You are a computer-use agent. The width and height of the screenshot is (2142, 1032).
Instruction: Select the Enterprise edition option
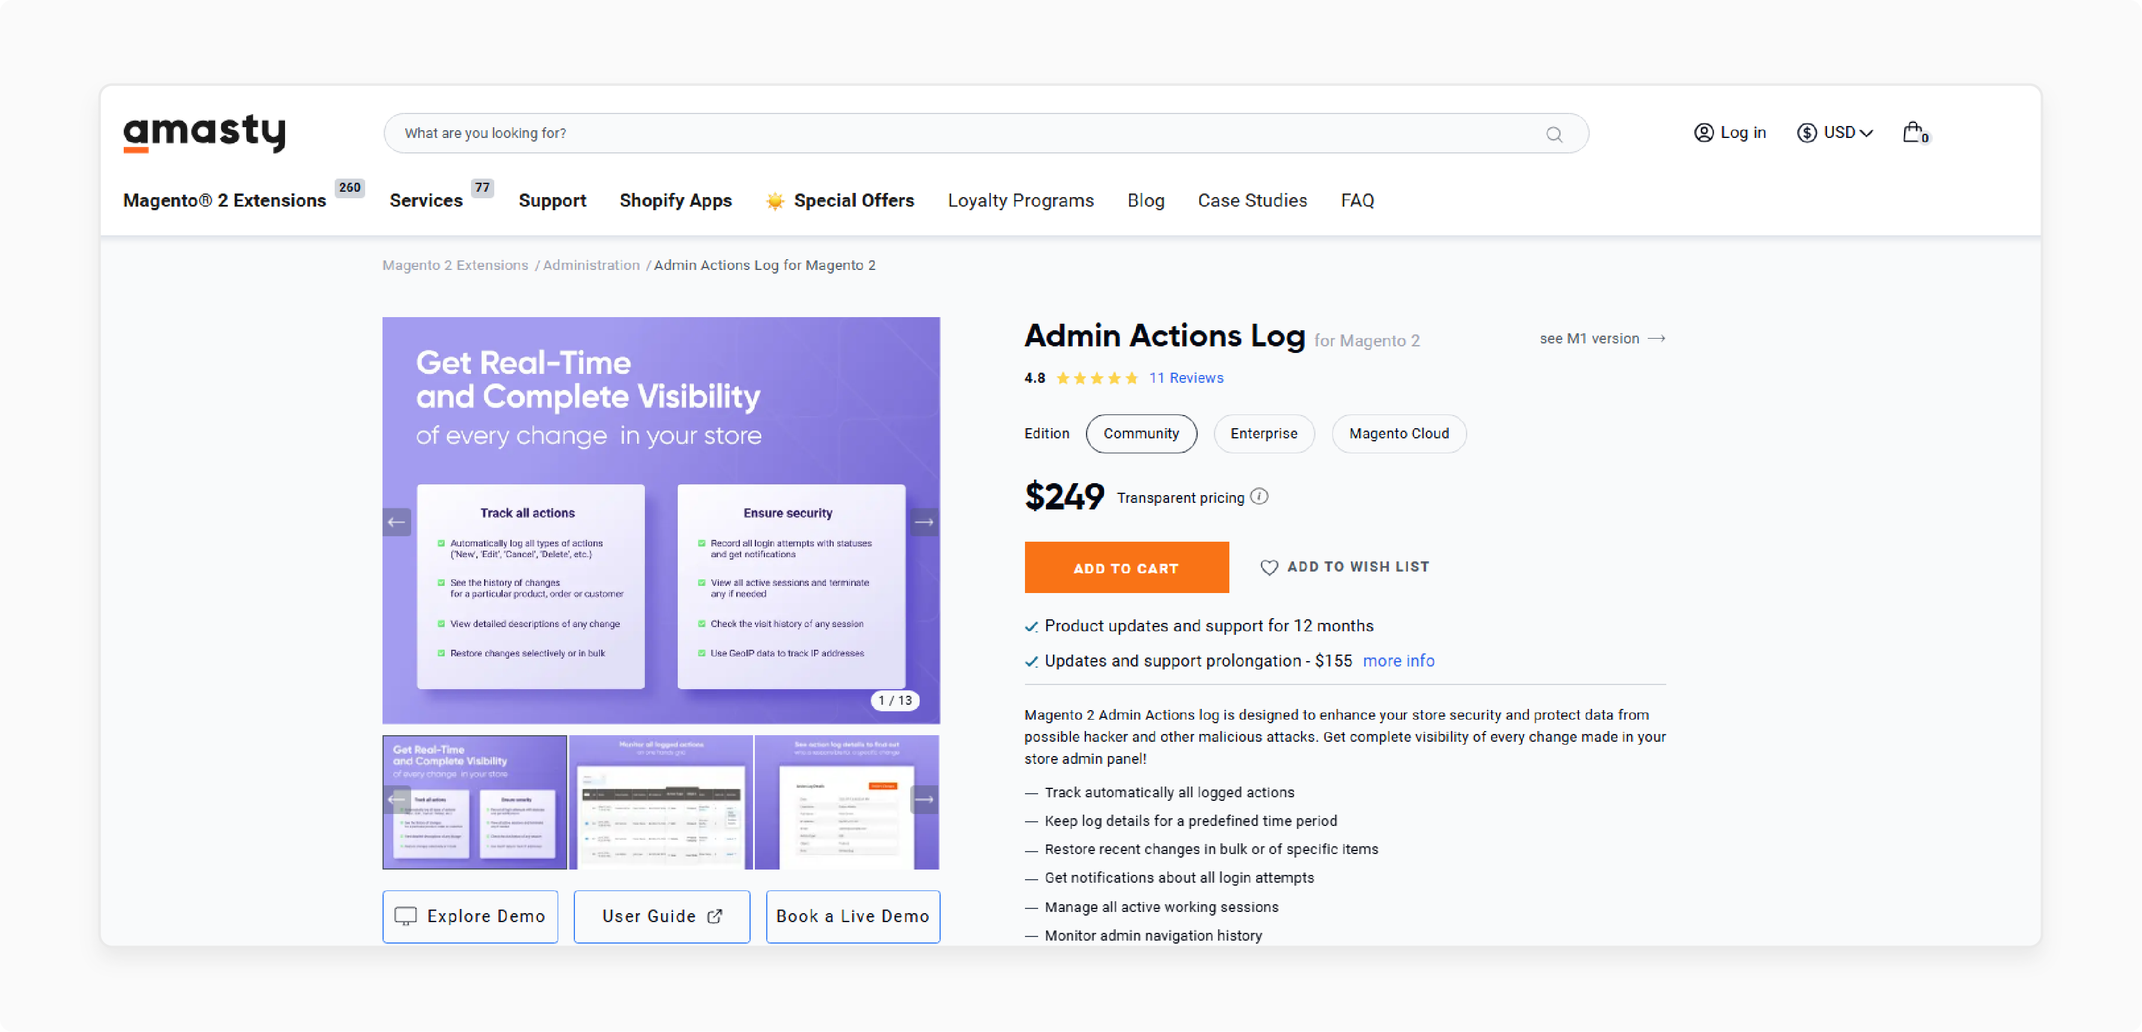tap(1263, 433)
